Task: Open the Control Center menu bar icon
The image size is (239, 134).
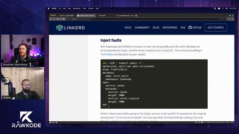Action: point(227,9)
